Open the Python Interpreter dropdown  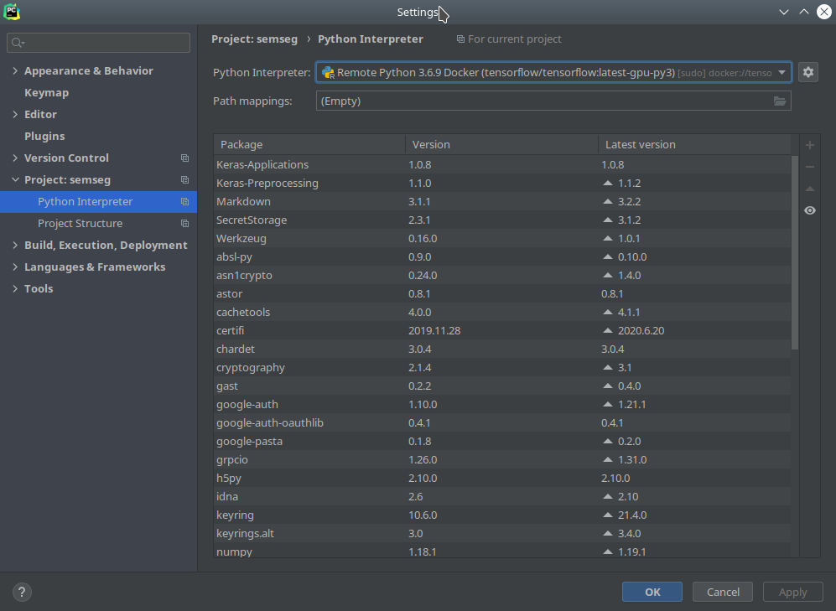pos(553,72)
